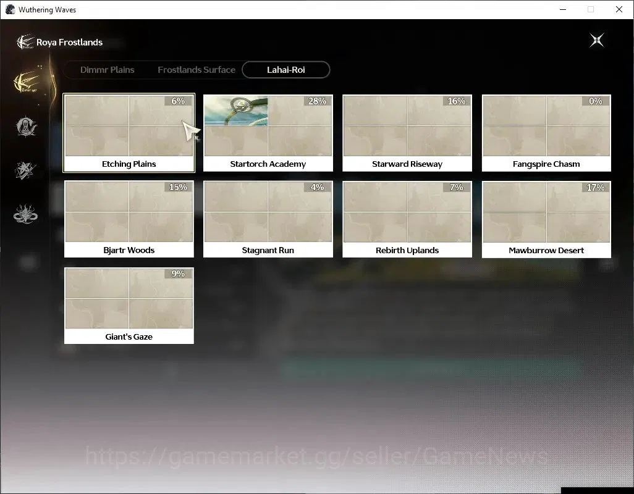Click the 0% progress badge on Fangspire Chasm
The image size is (634, 494).
pos(596,101)
